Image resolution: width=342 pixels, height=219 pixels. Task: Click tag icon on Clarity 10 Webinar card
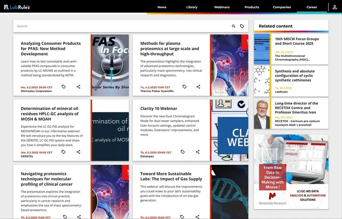coord(183,152)
